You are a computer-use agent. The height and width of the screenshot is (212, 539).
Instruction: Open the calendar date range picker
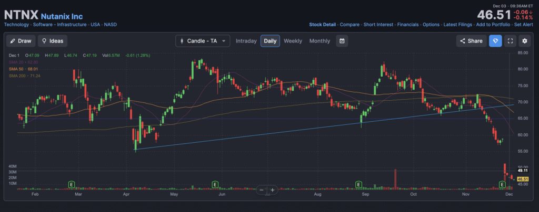click(342, 41)
